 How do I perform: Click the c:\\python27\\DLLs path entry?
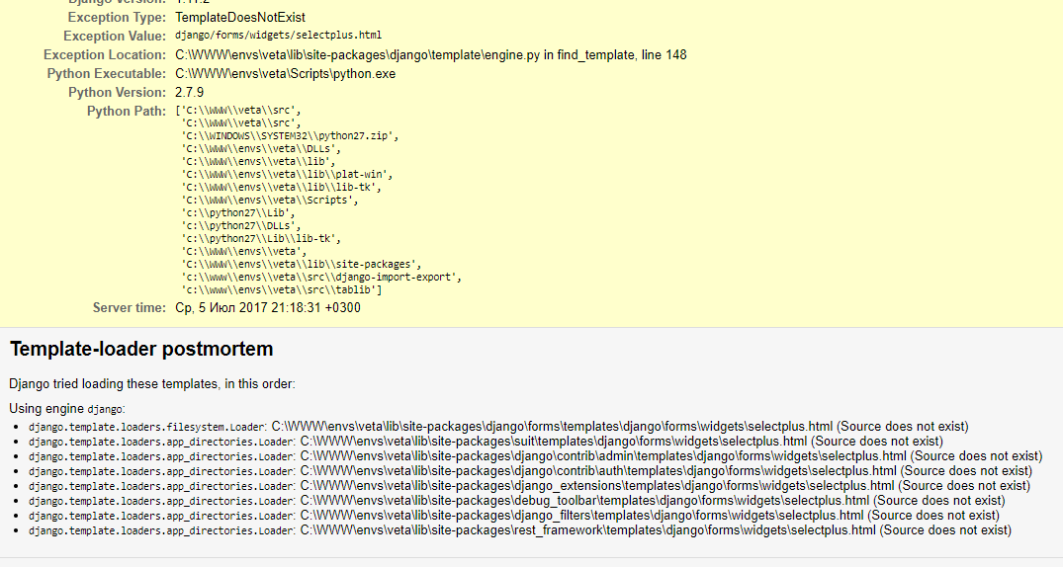point(240,225)
